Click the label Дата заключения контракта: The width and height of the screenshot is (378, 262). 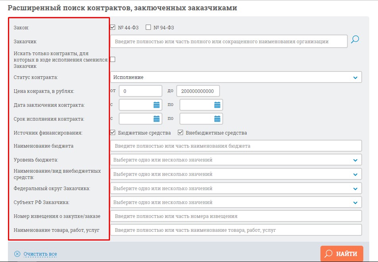(x=49, y=105)
